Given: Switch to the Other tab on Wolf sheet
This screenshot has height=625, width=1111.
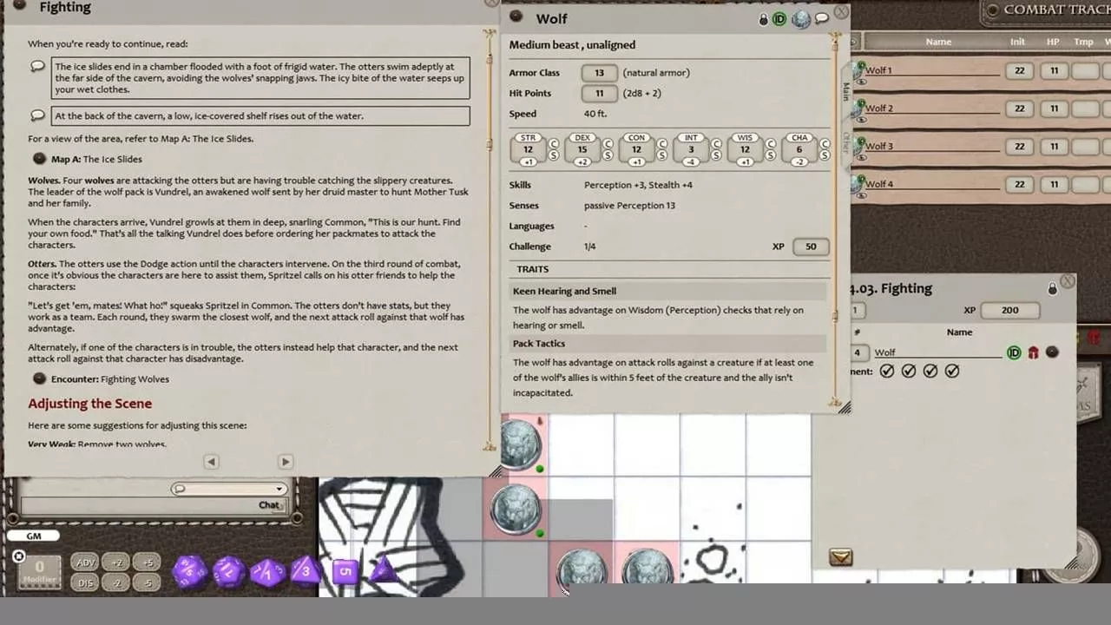Looking at the screenshot, I should (x=846, y=142).
